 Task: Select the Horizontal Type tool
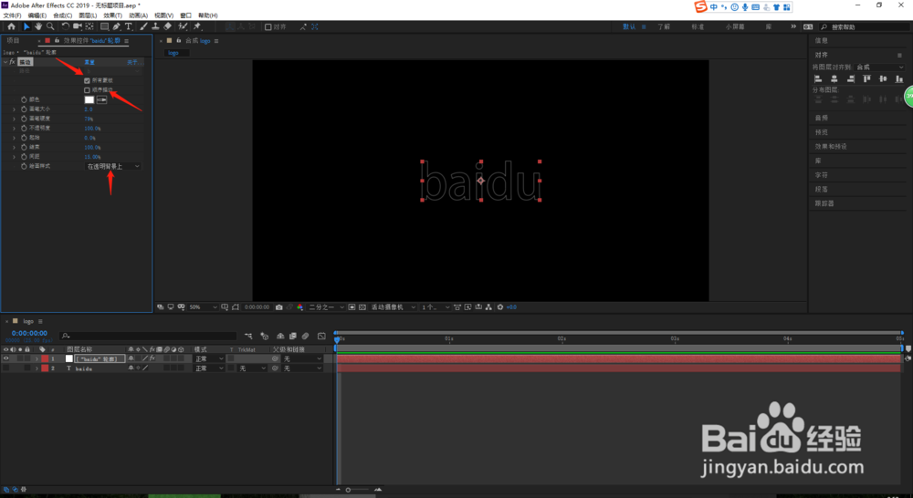tap(129, 26)
